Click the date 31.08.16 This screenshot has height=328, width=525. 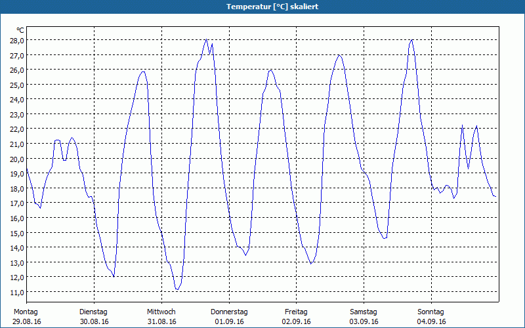pyautogui.click(x=161, y=321)
